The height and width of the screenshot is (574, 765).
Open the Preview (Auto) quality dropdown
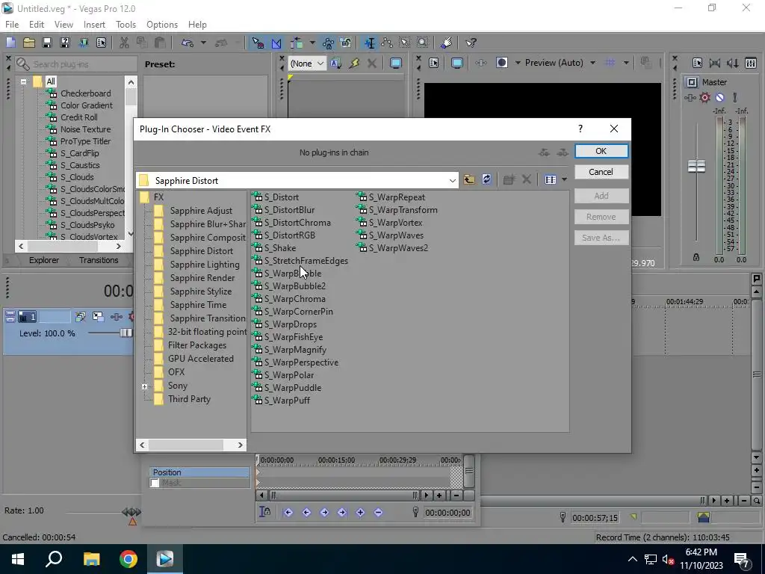[x=592, y=63]
